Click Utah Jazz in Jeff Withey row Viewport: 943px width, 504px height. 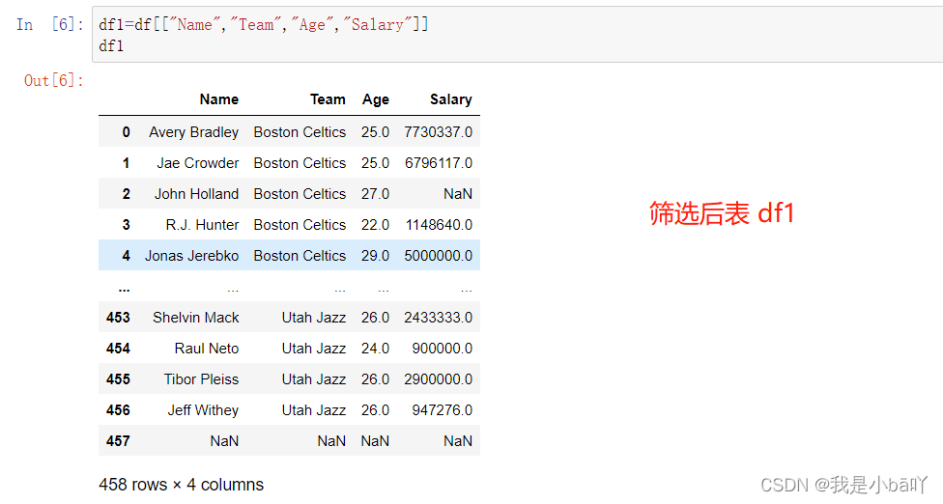click(x=314, y=410)
